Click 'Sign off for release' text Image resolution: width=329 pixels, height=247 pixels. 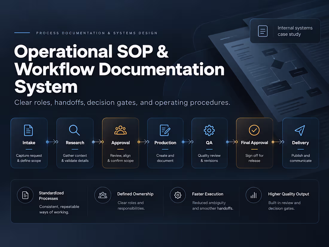(x=254, y=158)
